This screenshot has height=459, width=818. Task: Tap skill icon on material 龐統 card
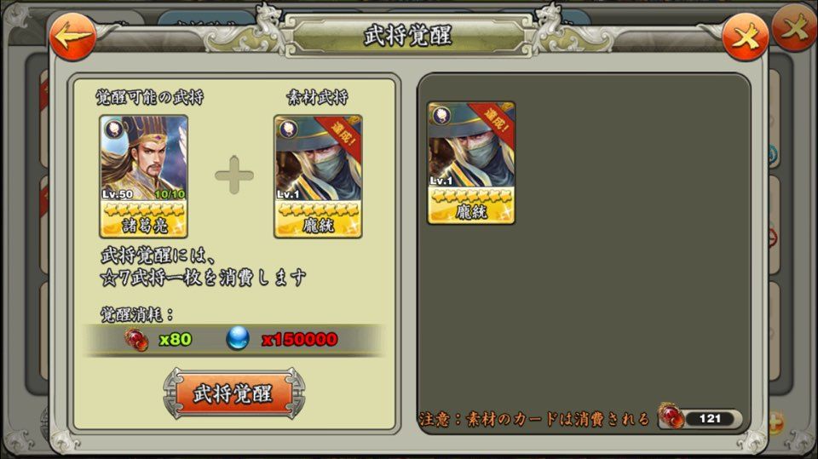pos(287,129)
